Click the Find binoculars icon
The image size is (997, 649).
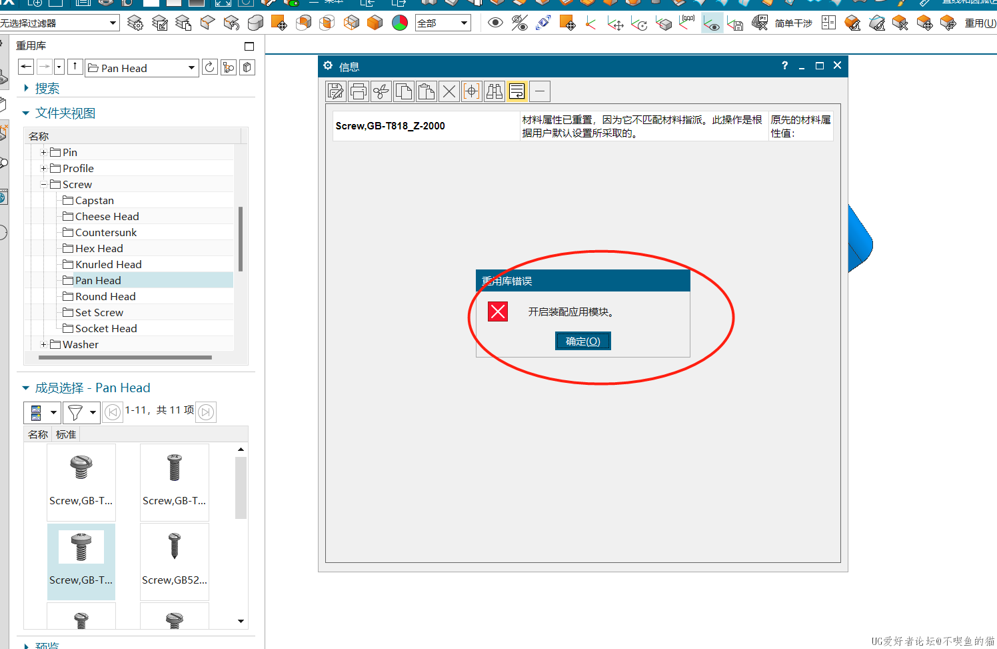point(495,91)
